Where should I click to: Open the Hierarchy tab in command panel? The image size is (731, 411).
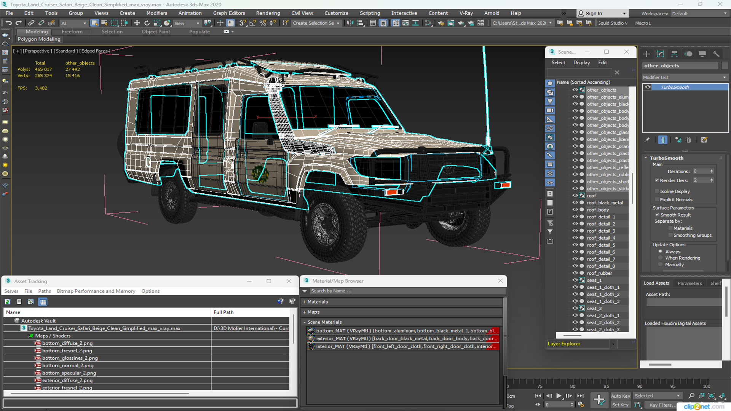pyautogui.click(x=674, y=54)
